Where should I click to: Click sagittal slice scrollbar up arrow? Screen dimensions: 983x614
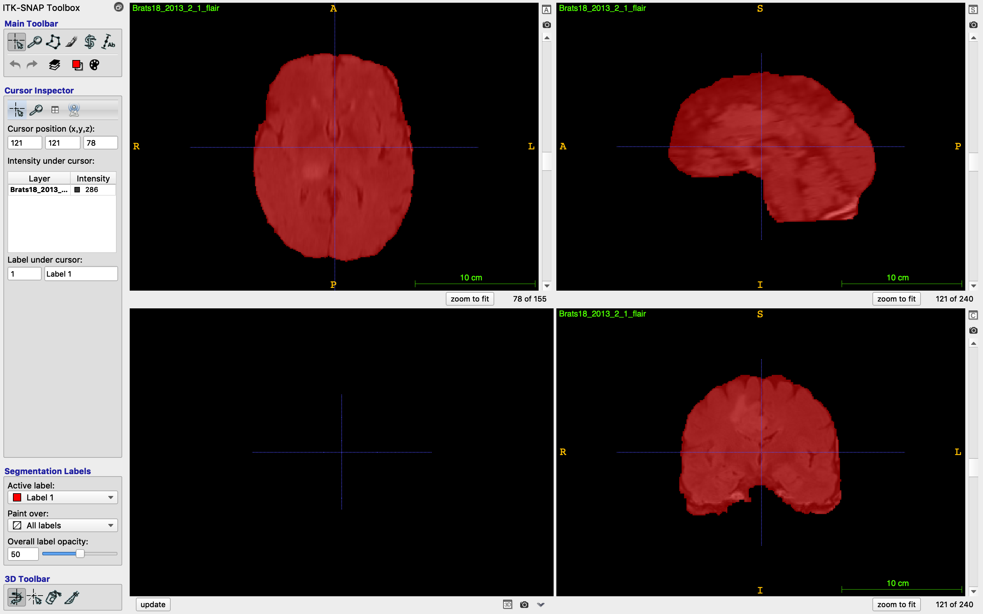[973, 38]
